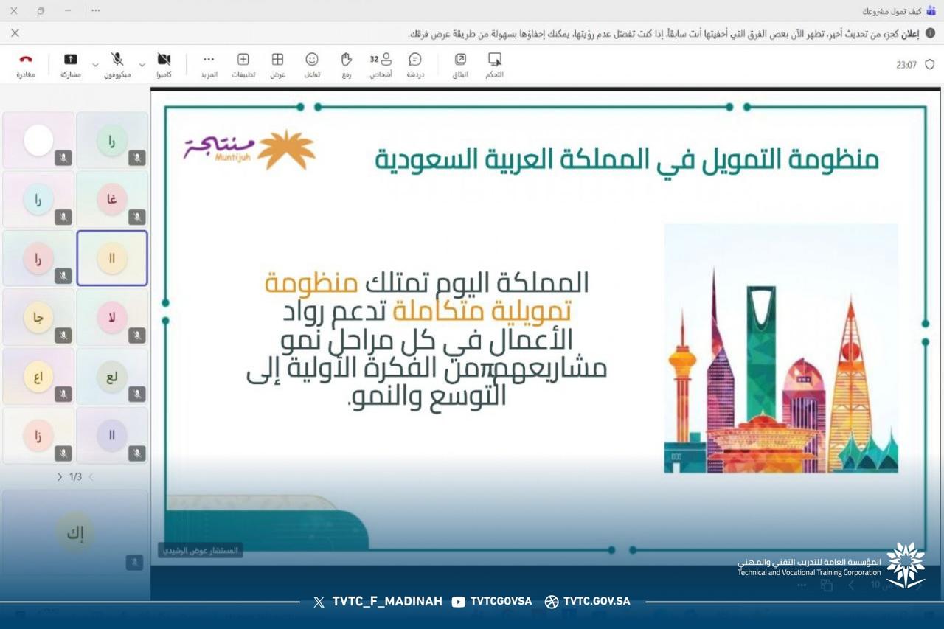Raise hand using the hand icon
Image resolution: width=944 pixels, height=629 pixels.
coord(347,65)
